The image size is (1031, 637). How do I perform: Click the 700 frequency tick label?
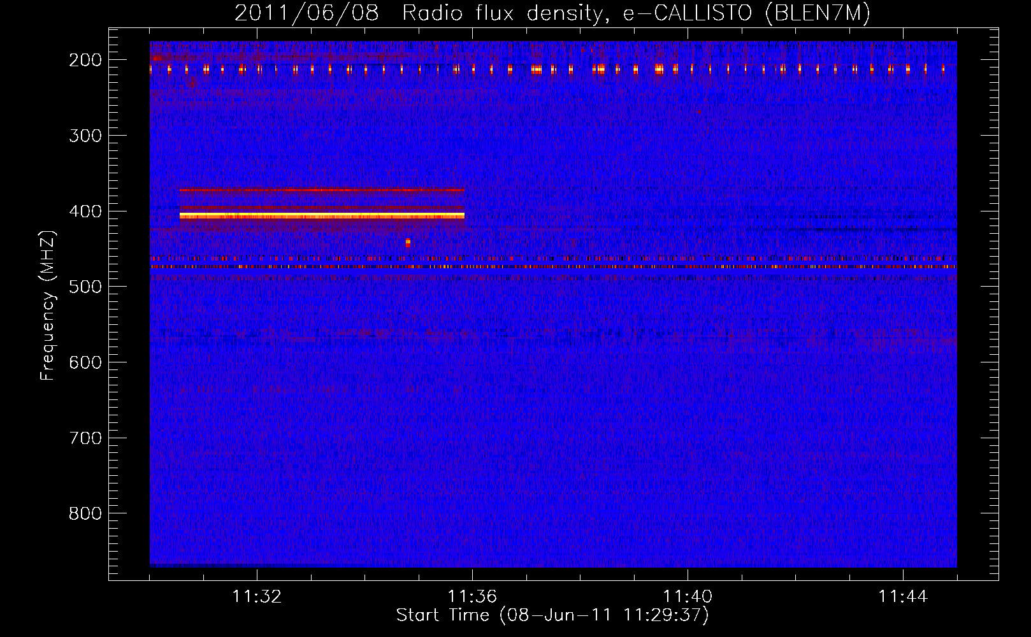85,438
